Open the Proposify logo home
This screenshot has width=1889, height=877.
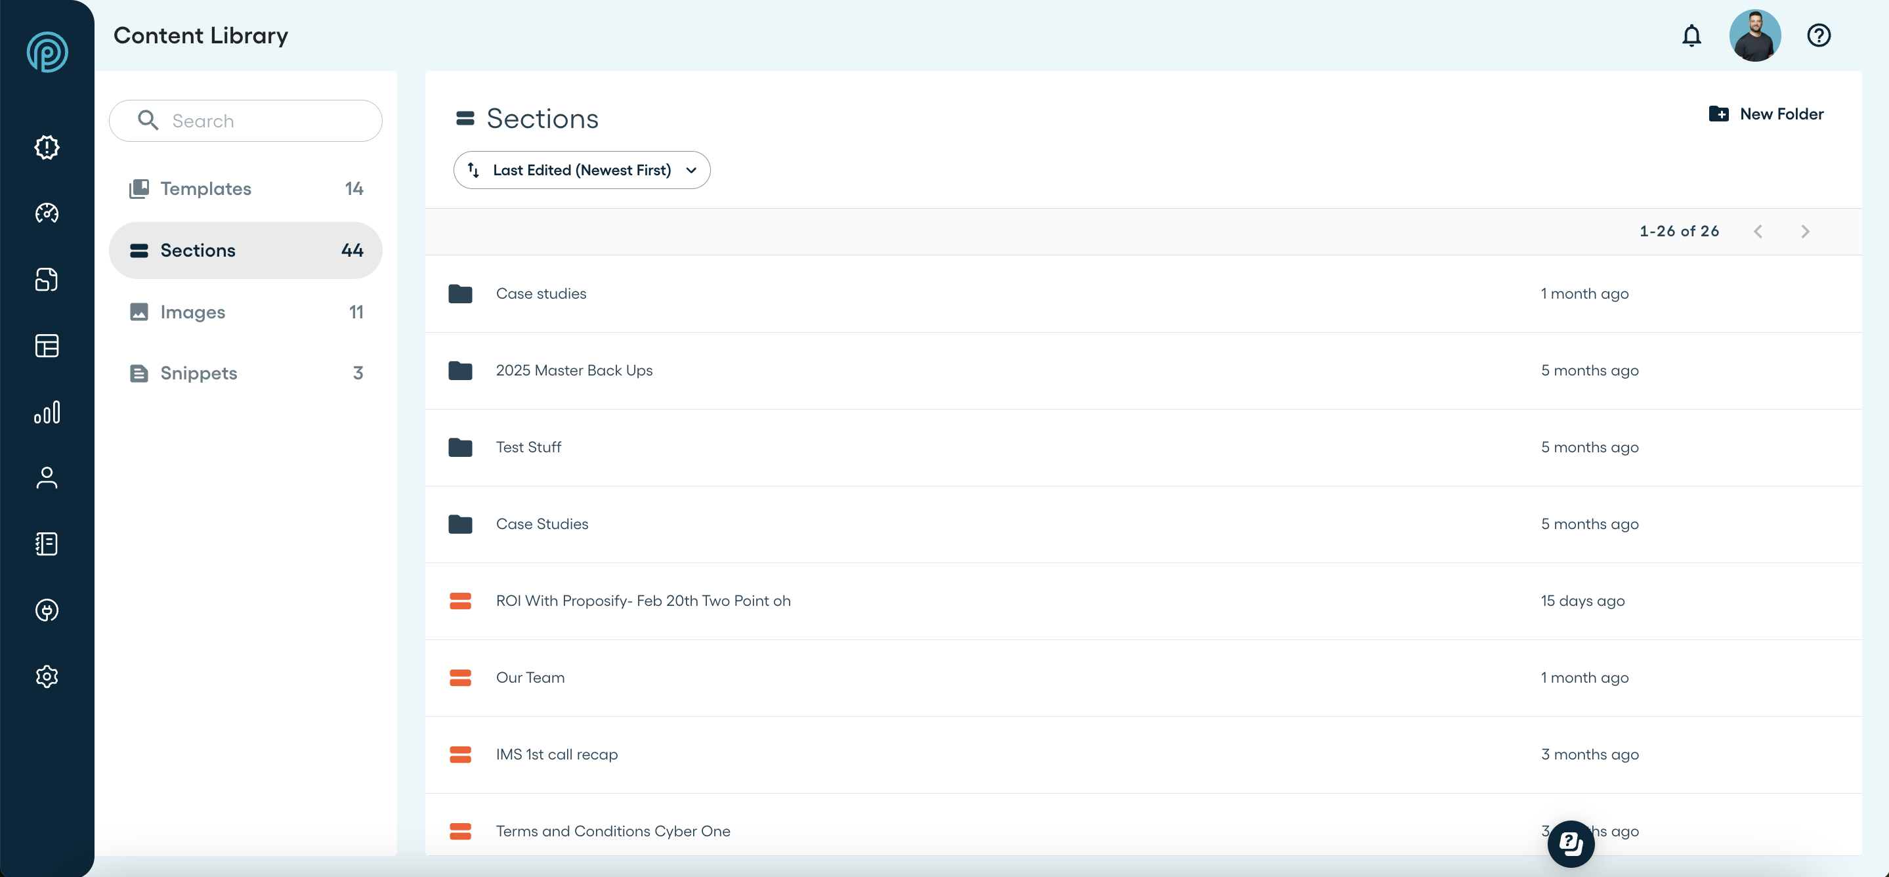point(47,52)
